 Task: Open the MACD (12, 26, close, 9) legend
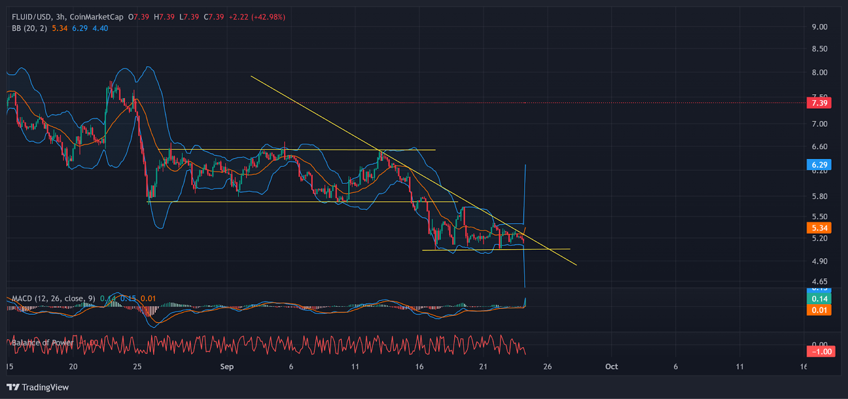click(54, 298)
